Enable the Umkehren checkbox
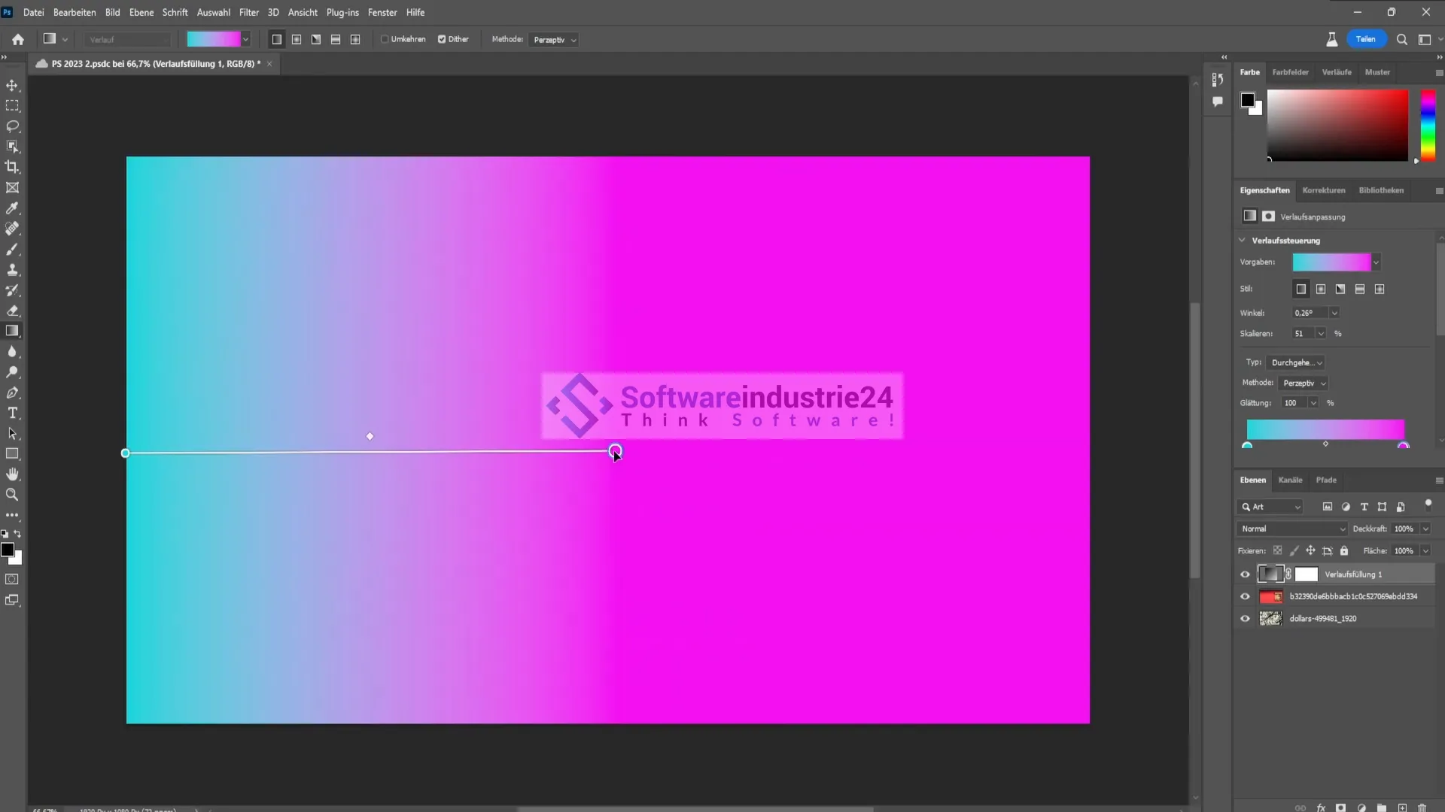The height and width of the screenshot is (812, 1445). coord(385,39)
